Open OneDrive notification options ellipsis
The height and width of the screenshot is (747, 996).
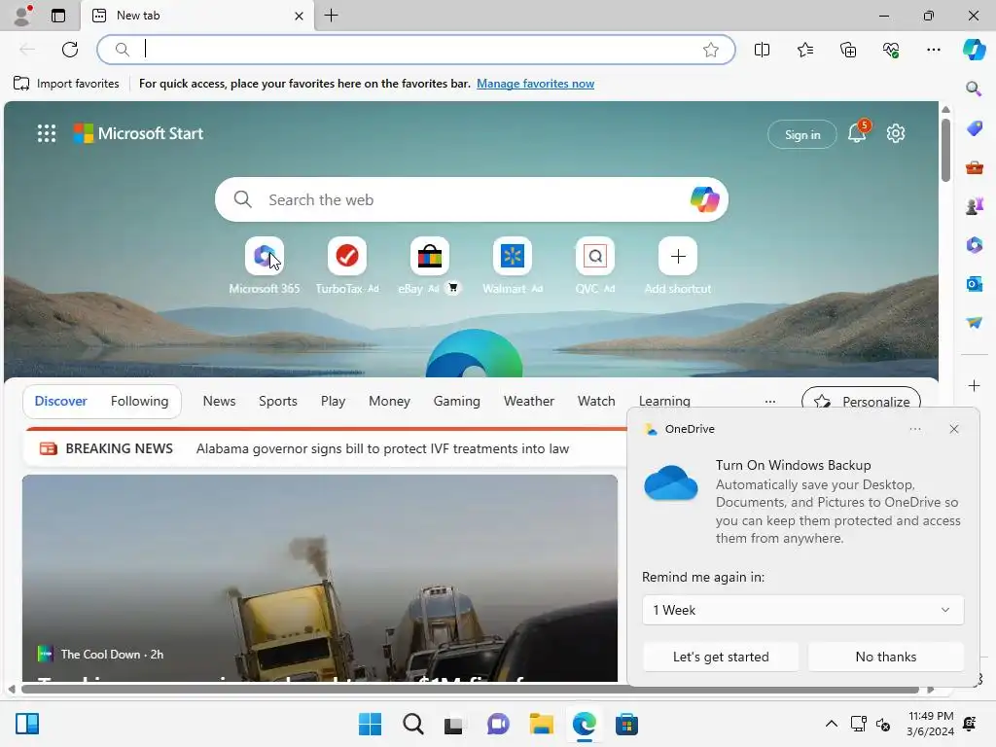coord(914,429)
